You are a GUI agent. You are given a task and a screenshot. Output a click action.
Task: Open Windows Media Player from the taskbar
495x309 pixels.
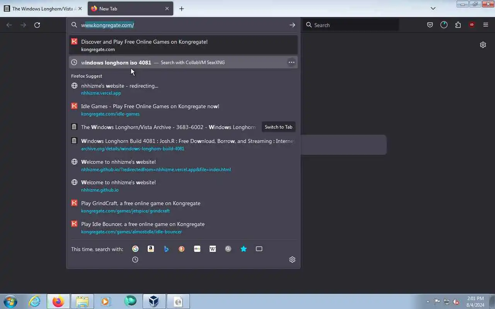coord(106,301)
